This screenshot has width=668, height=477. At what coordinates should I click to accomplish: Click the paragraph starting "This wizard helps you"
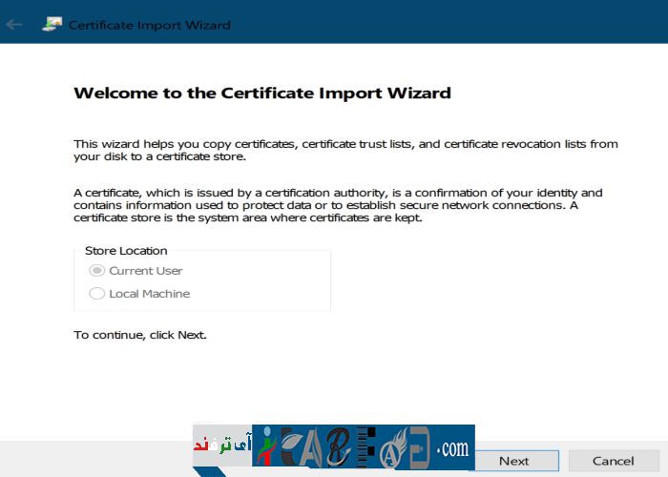point(345,150)
